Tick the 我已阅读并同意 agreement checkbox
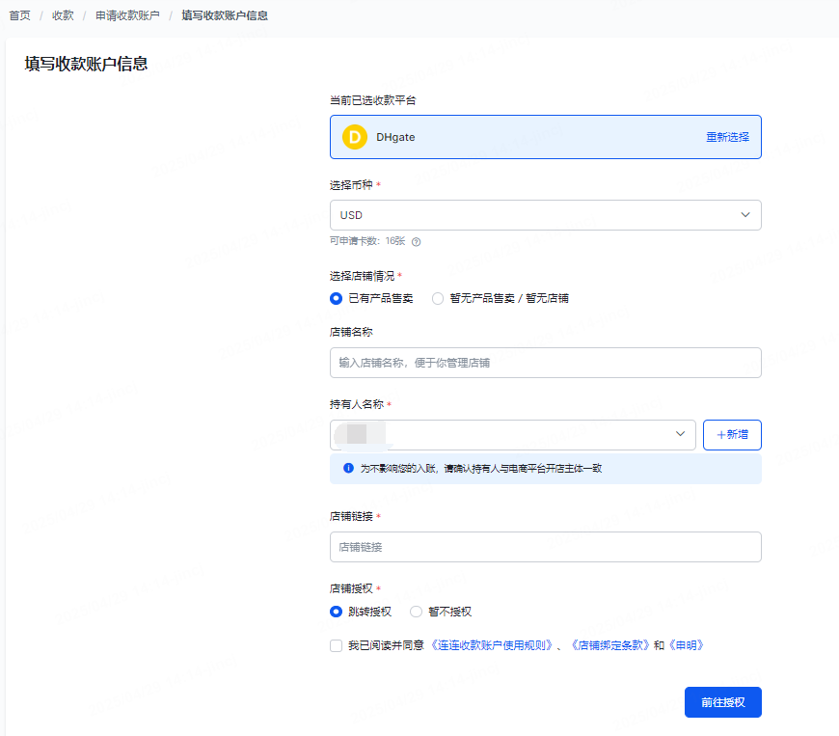 pos(336,645)
